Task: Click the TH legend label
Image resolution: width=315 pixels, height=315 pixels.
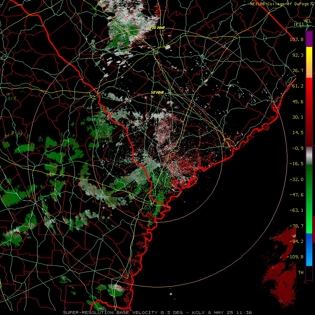Action: click(x=301, y=273)
